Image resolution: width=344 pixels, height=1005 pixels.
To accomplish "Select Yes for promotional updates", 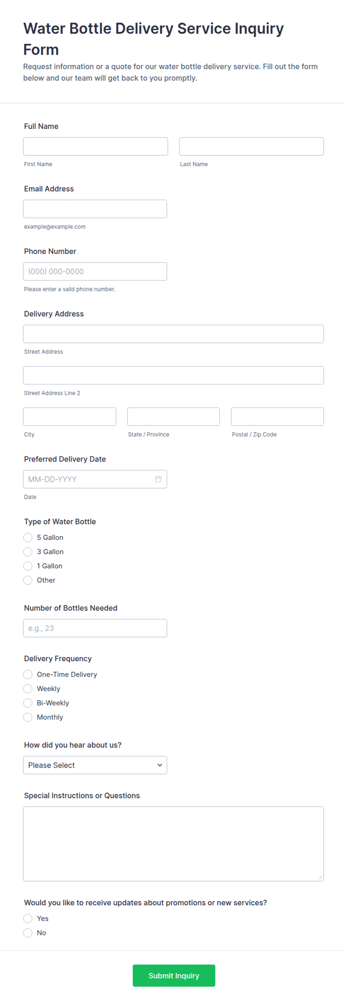I will 28,918.
